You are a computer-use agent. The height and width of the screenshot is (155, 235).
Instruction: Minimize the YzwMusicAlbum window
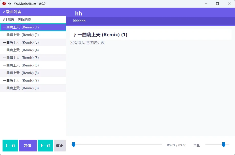(206, 4)
